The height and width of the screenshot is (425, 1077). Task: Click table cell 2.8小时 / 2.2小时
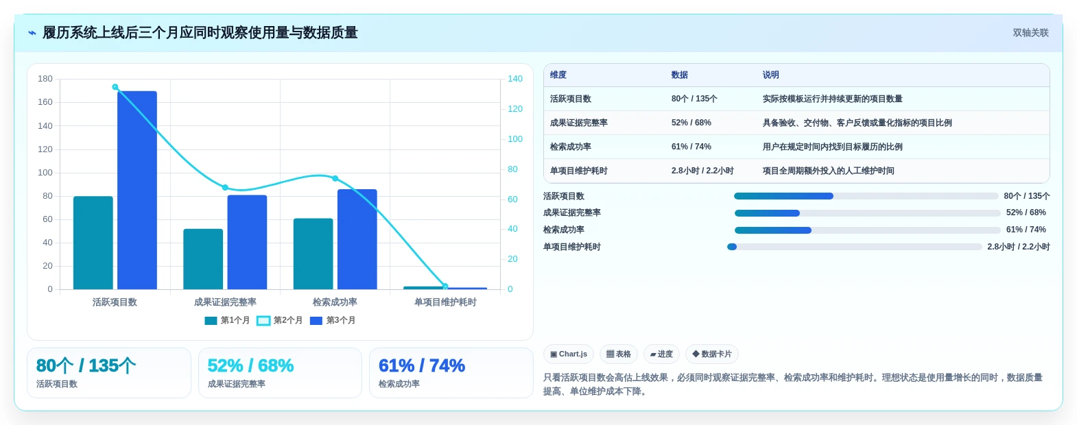[702, 171]
